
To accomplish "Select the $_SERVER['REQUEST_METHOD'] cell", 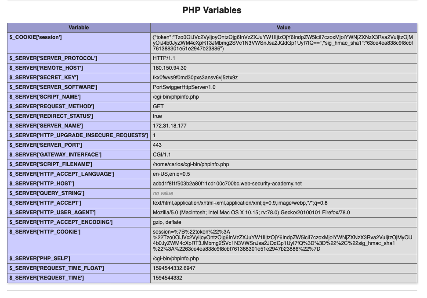I will click(x=79, y=106).
